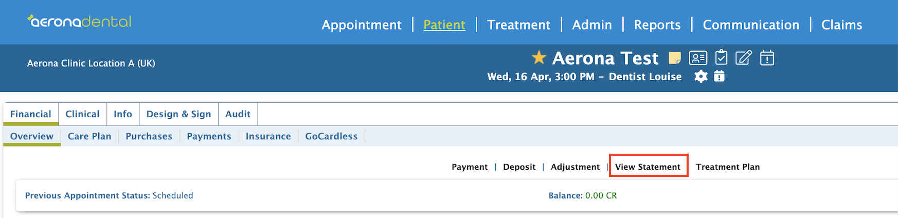Open the Treatment Plan link
This screenshot has height=218, width=898.
728,167
